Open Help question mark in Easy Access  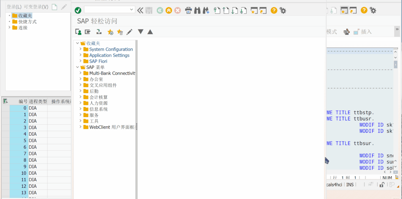274,10
